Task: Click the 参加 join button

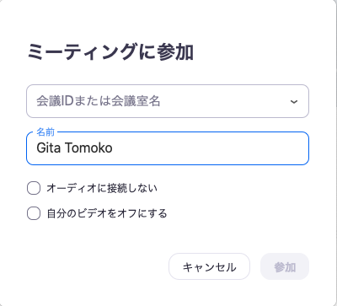Action: (285, 266)
